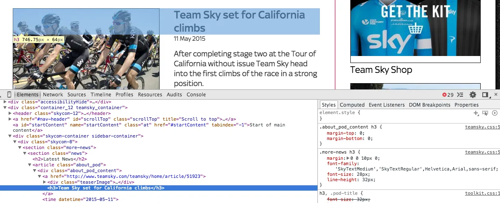Select the Timeline tab
Image resolution: width=500 pixels, height=203 pixels.
[x=101, y=94]
